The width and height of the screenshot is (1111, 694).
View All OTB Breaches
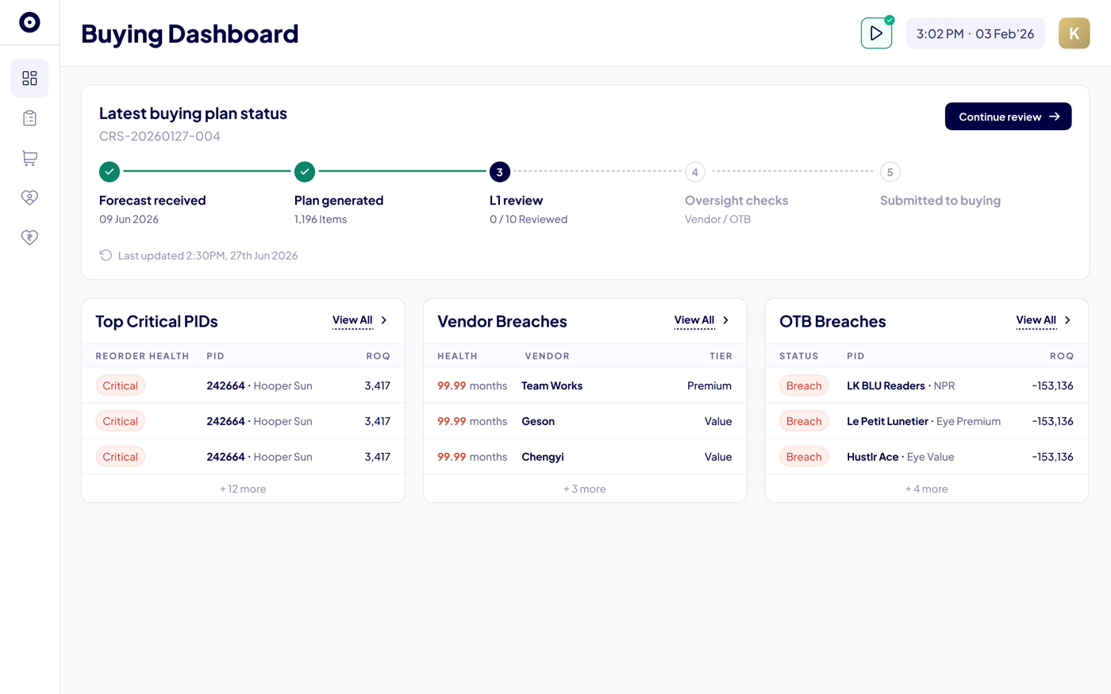[x=1036, y=320]
